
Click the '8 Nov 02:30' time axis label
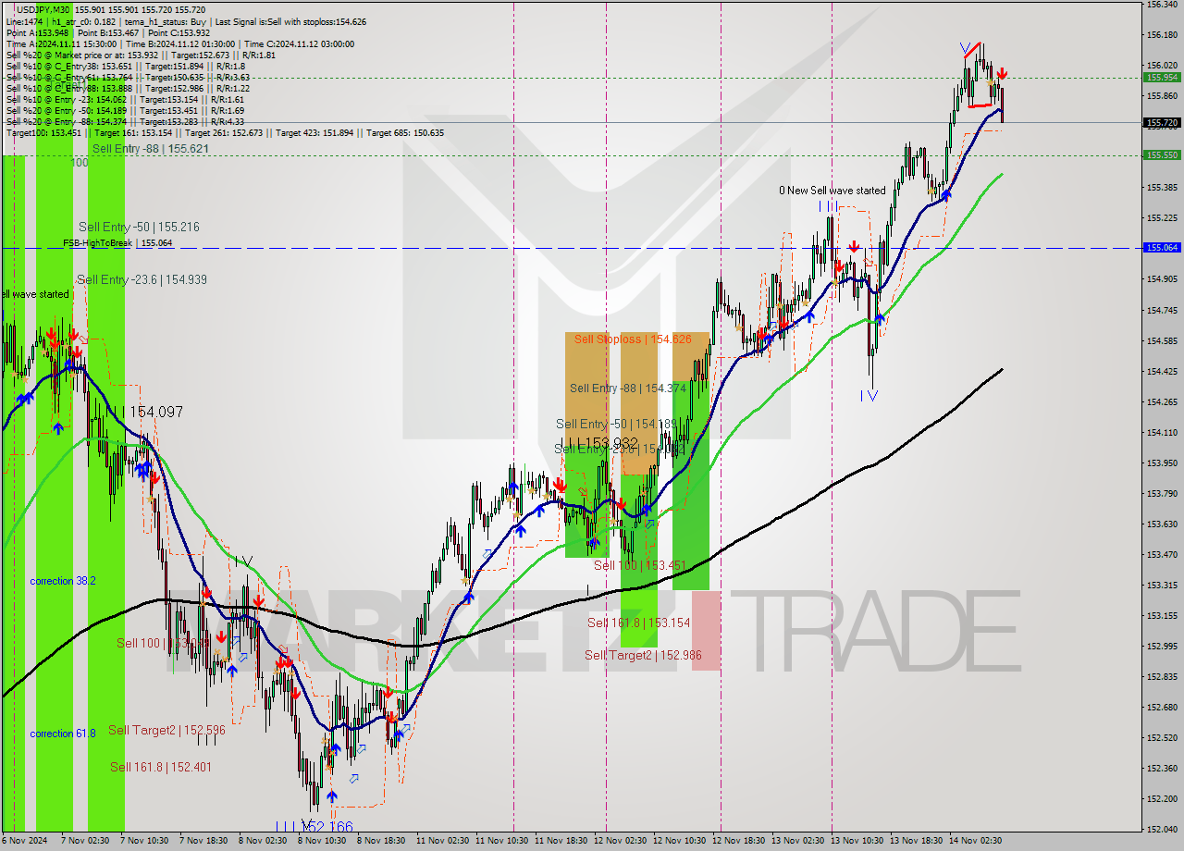click(262, 841)
